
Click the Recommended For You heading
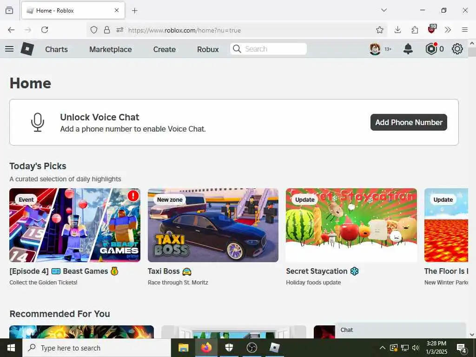click(60, 314)
